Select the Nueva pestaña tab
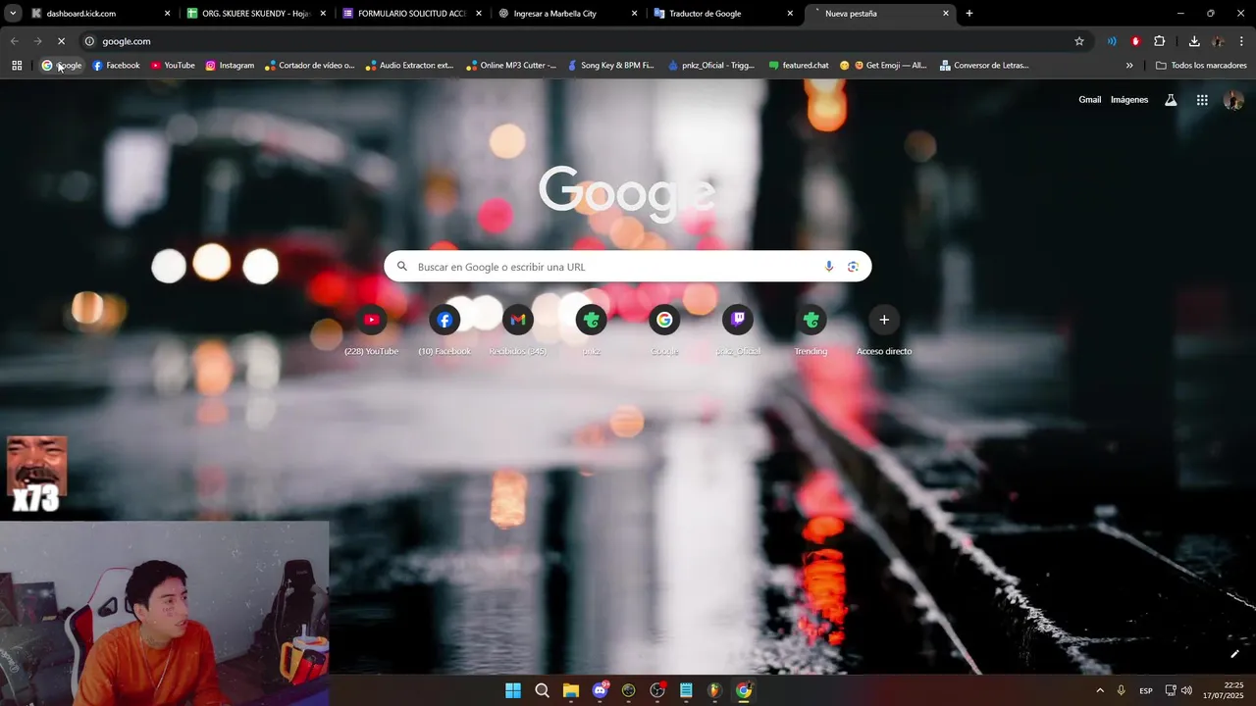The image size is (1256, 706). coord(879,14)
